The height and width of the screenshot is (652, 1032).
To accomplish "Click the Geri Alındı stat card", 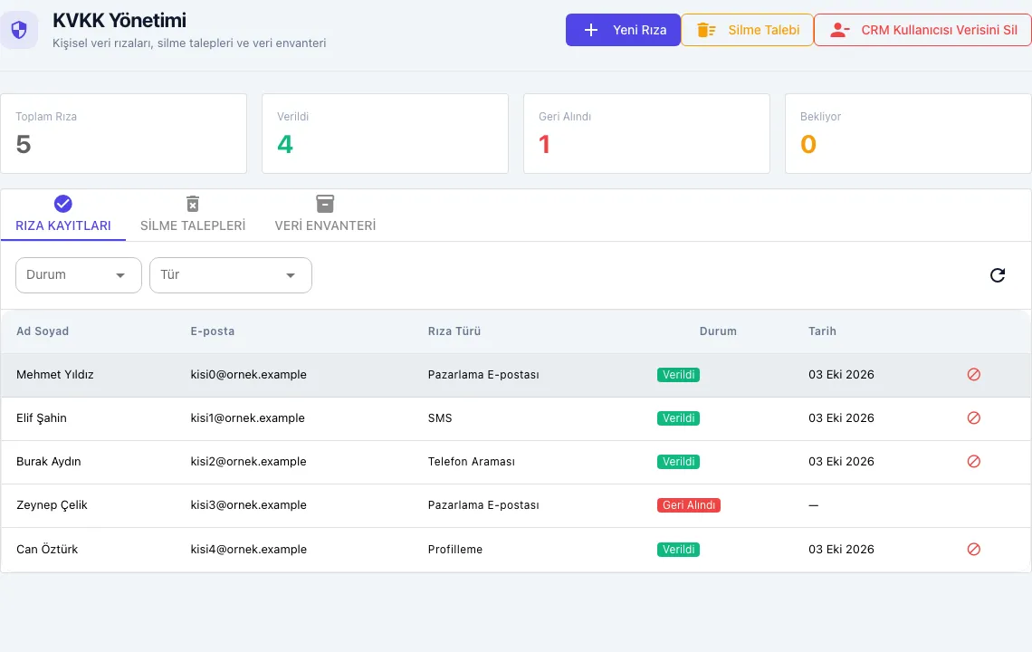I will point(646,134).
